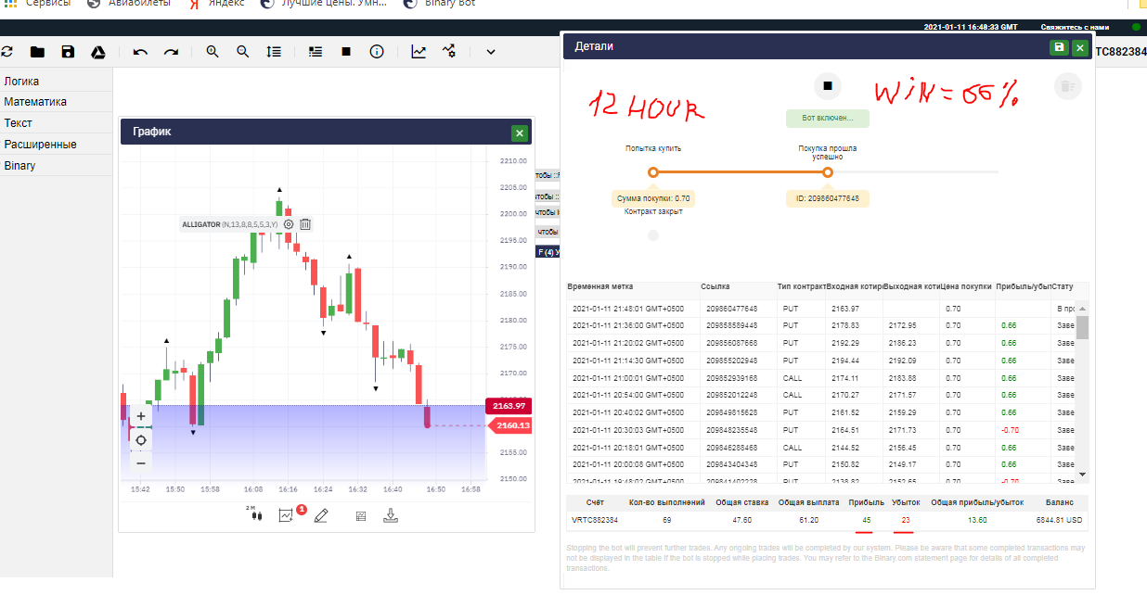Close the Детали panel
This screenshot has height=595, width=1147.
tap(1079, 47)
